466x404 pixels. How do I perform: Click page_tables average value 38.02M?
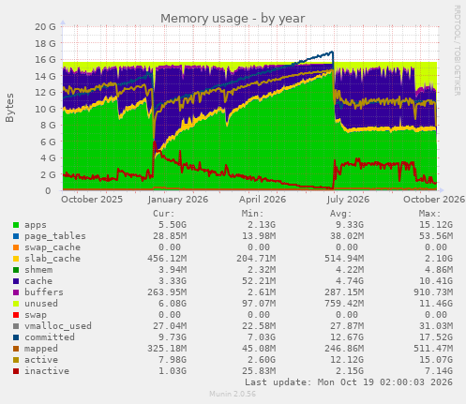[x=347, y=236]
